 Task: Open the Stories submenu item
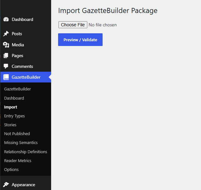pyautogui.click(x=10, y=125)
